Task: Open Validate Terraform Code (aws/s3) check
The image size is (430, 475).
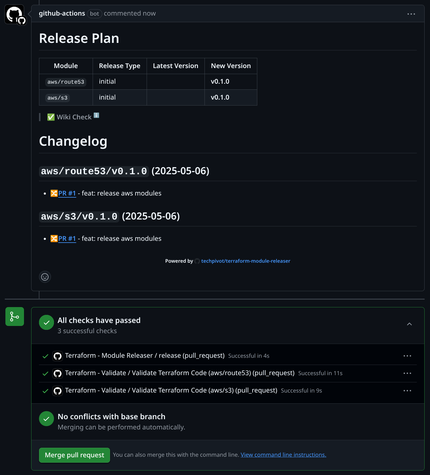Action: (x=171, y=390)
